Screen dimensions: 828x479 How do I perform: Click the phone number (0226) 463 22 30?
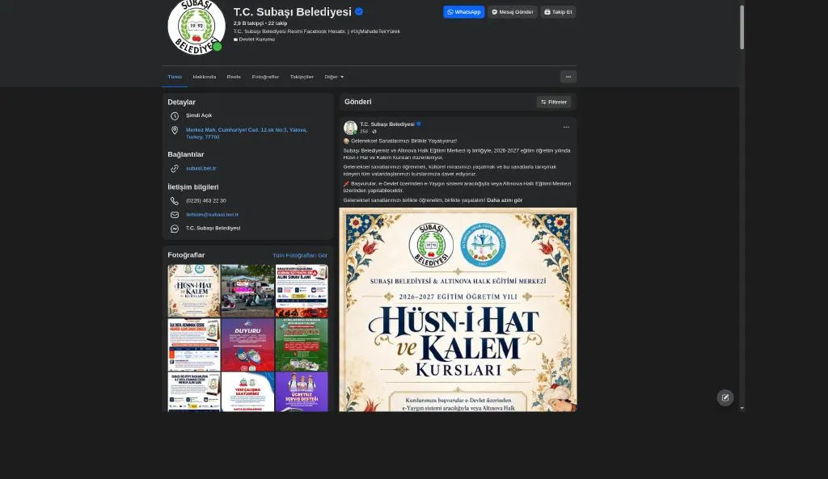click(x=206, y=201)
